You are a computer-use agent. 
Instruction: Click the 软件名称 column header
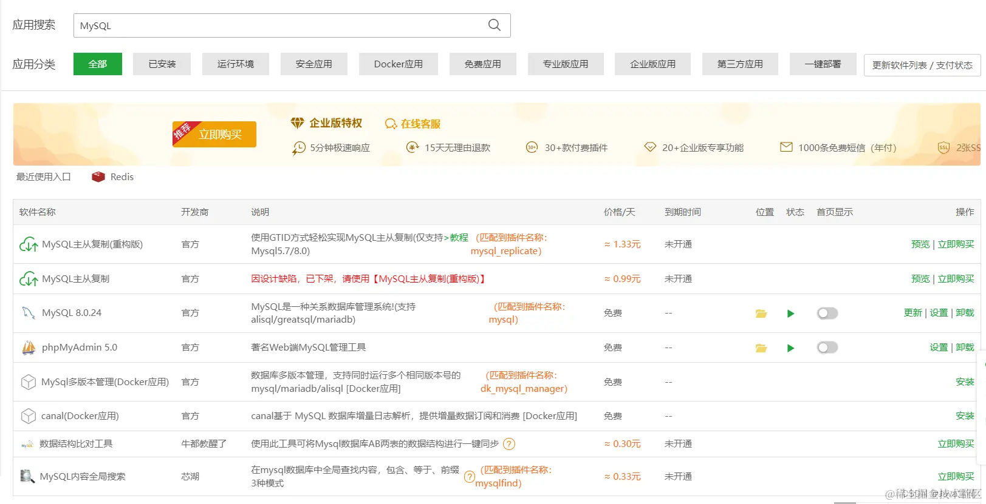[x=37, y=212]
